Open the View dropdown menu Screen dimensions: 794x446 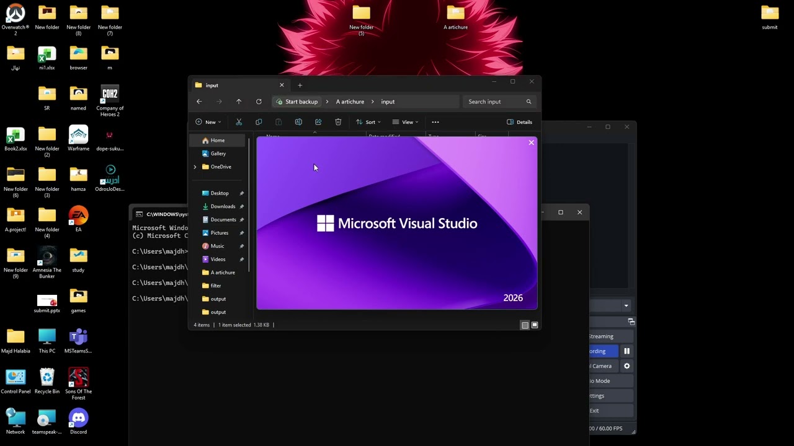point(406,122)
